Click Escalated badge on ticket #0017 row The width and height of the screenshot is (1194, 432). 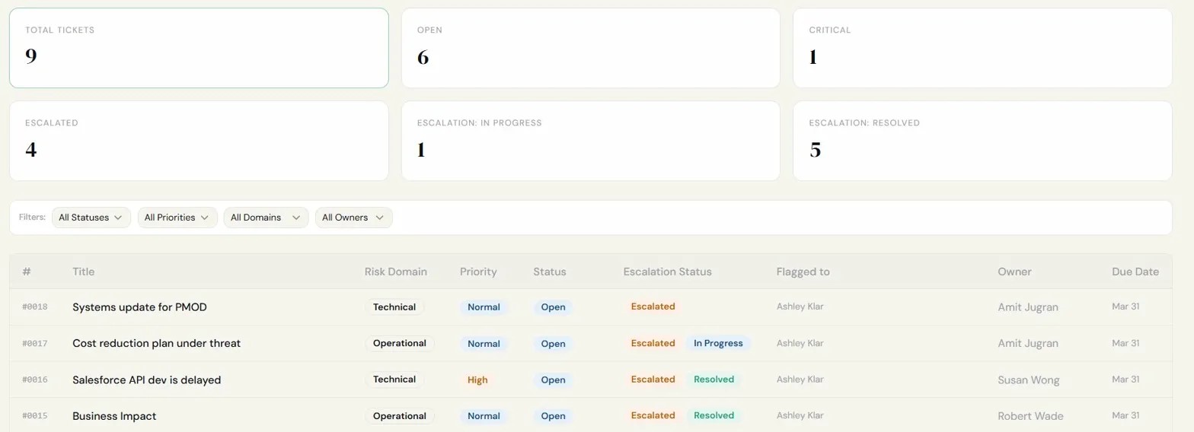[653, 343]
